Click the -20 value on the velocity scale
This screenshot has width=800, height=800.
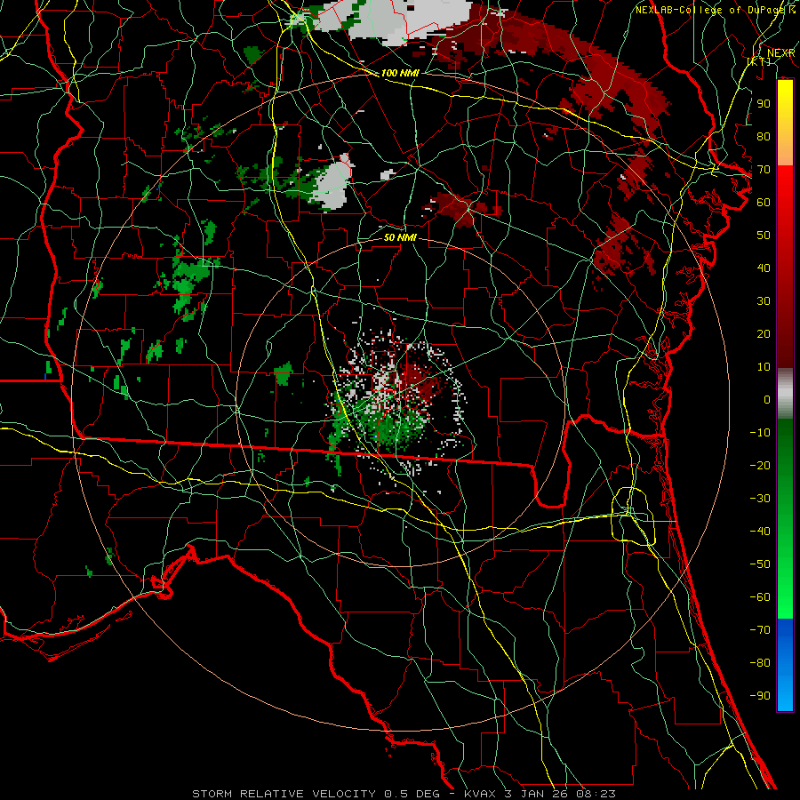tap(760, 465)
